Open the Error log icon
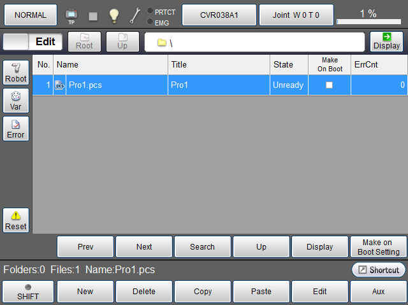This screenshot has height=305, width=408. pyautogui.click(x=16, y=129)
